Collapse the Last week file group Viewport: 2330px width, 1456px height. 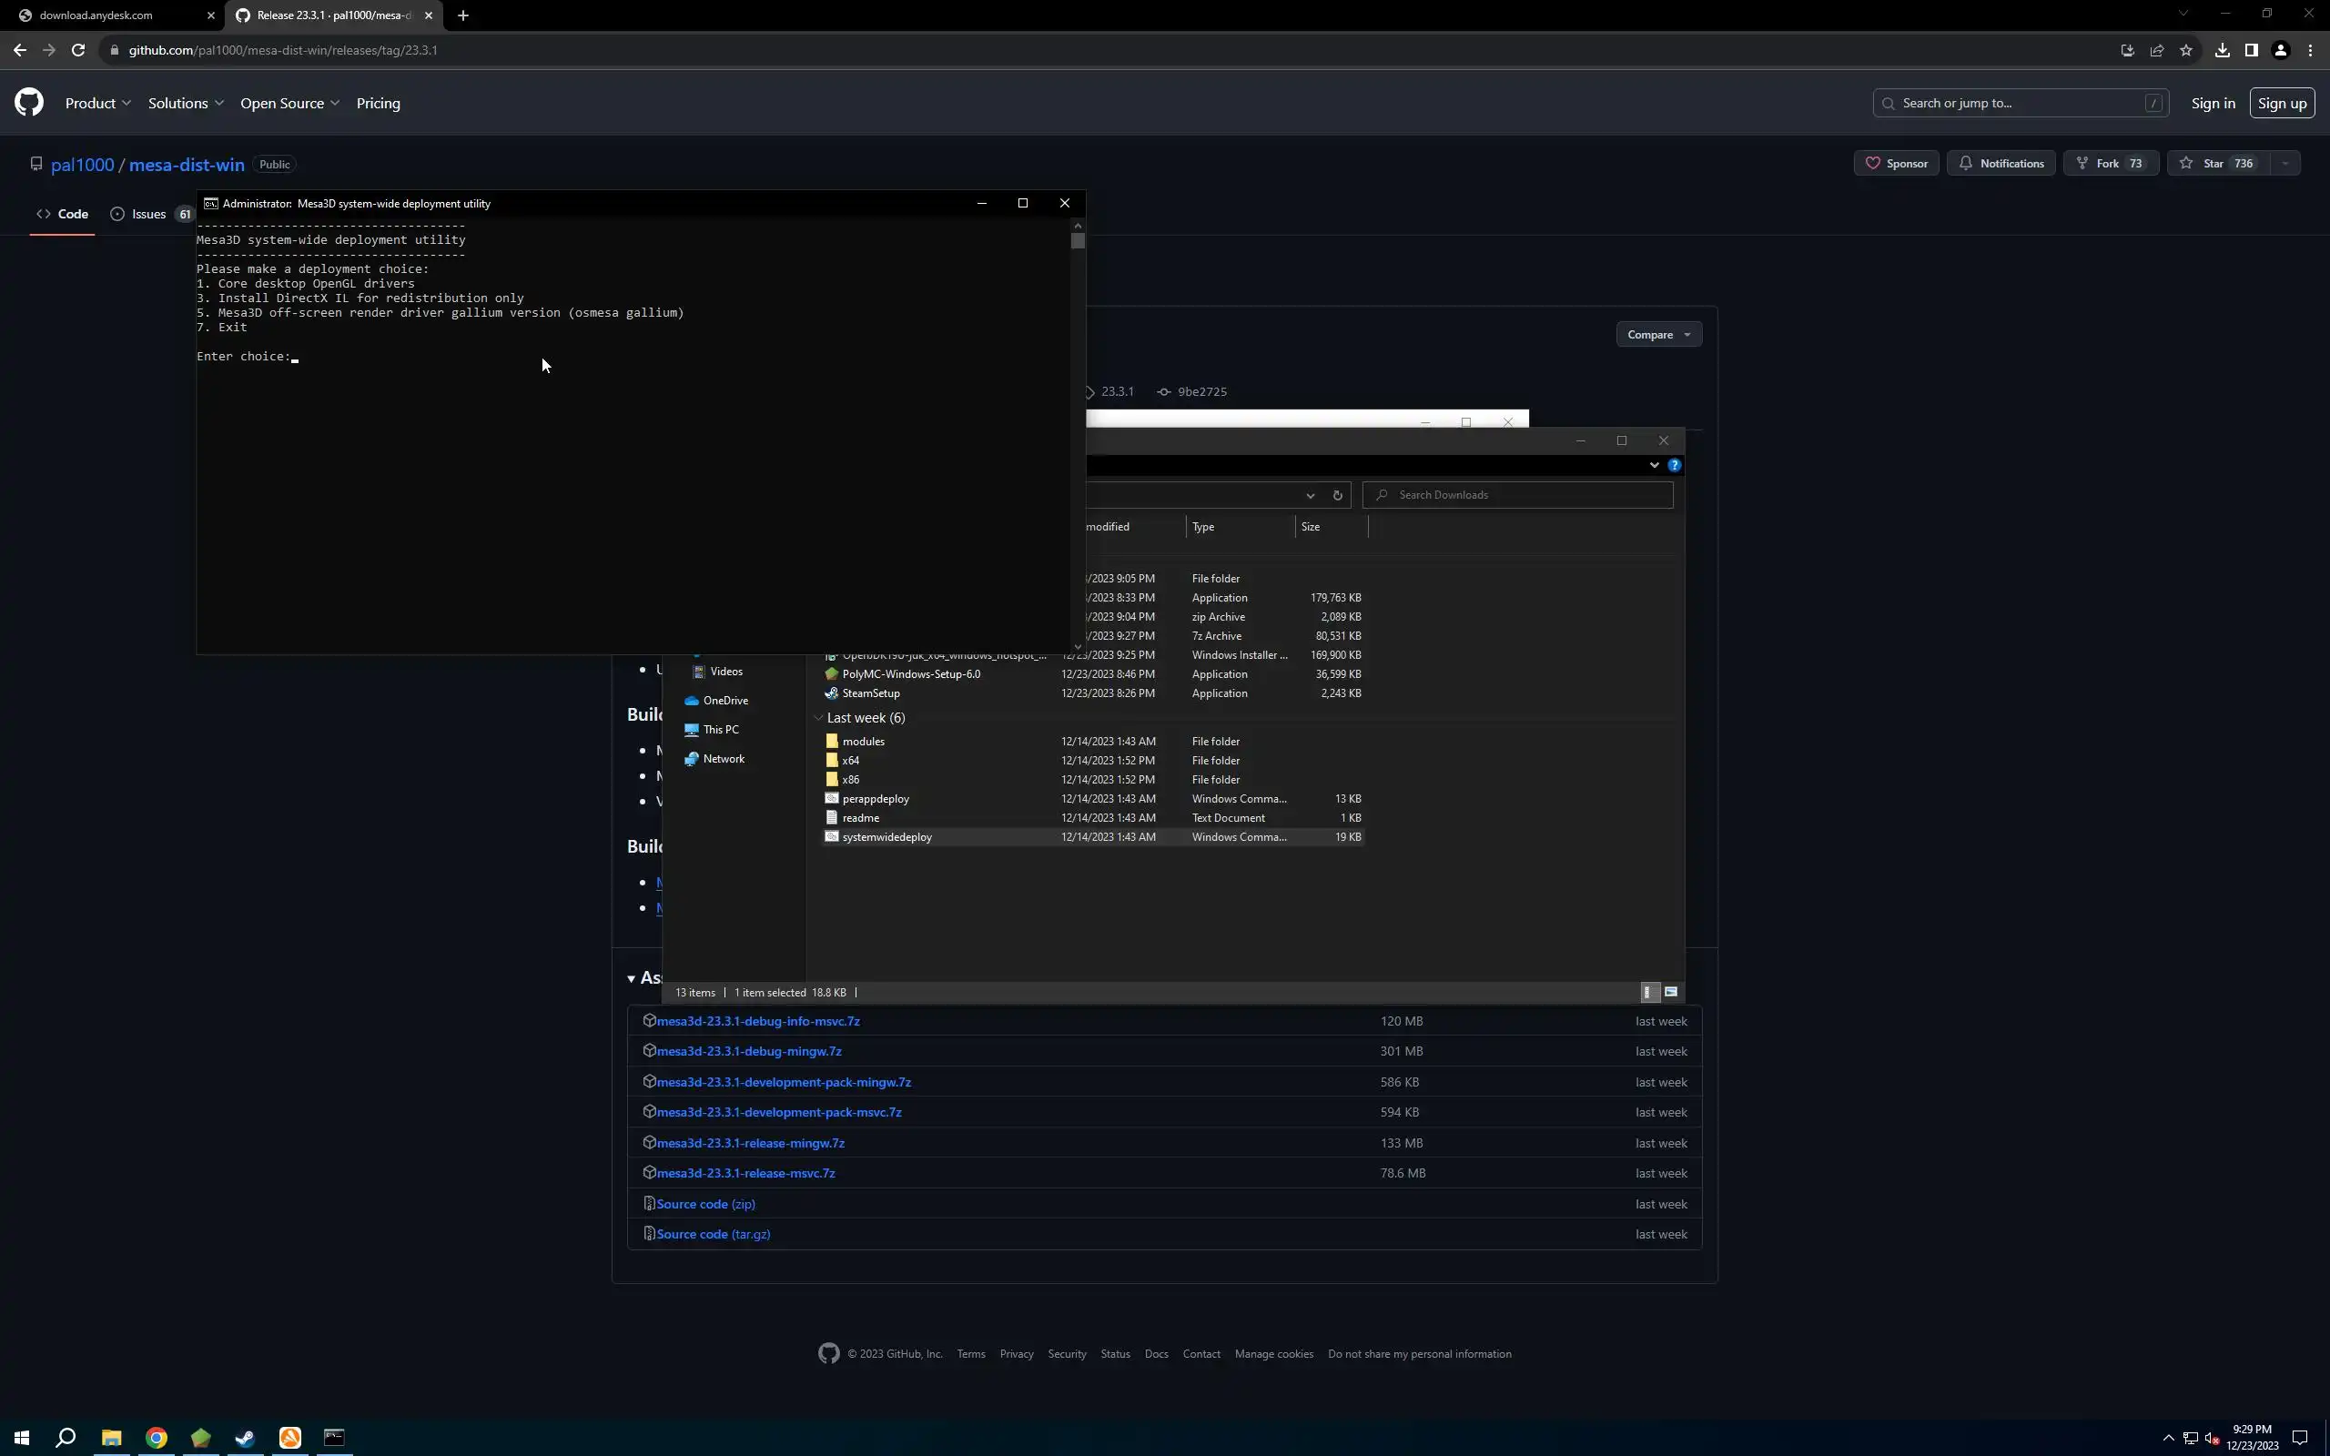point(818,717)
